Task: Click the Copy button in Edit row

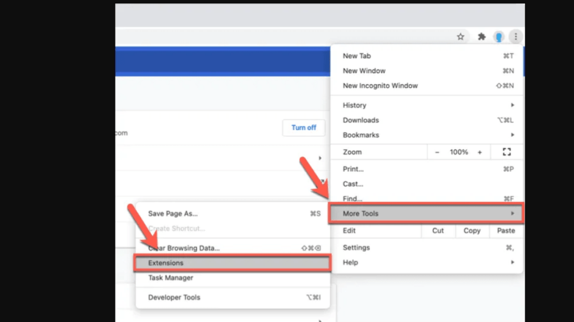Action: pos(472,231)
